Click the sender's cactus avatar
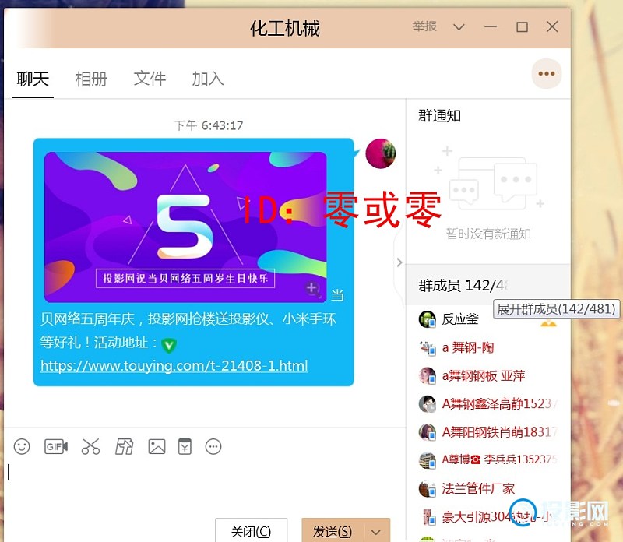The width and height of the screenshot is (623, 542). [381, 153]
